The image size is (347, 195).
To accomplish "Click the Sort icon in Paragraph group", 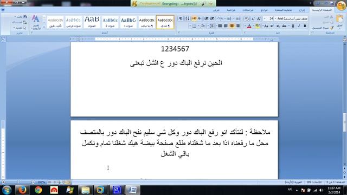I will pyautogui.click(x=187, y=18).
